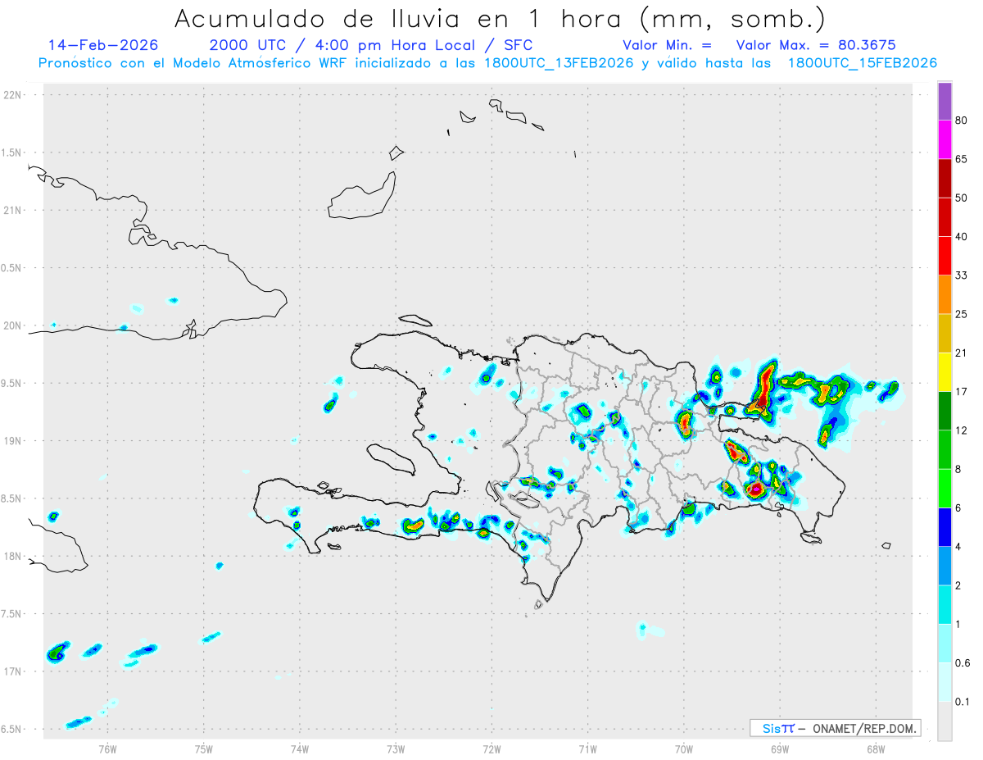Pick the dark red swatch between 50 and 65
The width and height of the screenshot is (983, 760).
(x=944, y=178)
